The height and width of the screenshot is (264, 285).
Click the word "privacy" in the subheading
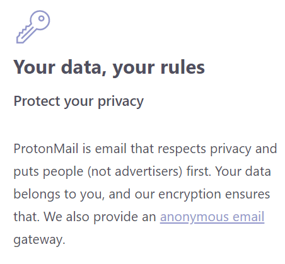point(120,102)
